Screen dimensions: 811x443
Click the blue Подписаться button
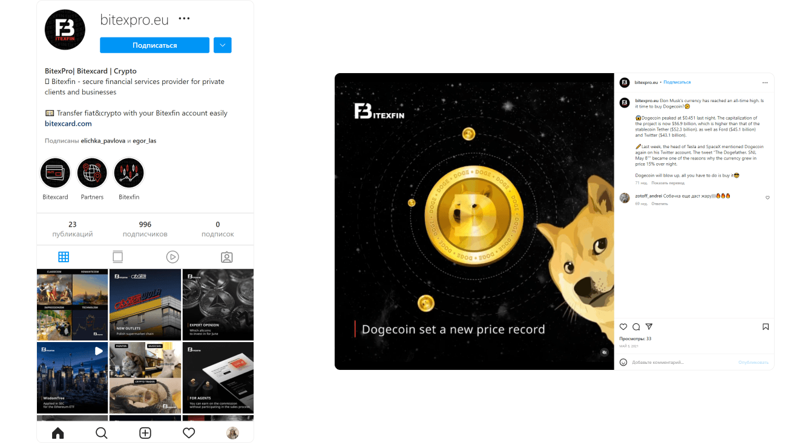pos(155,45)
